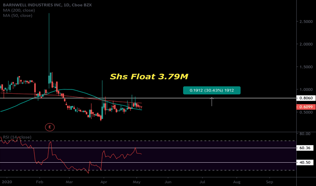Click the 60.36 RSI level label

pyautogui.click(x=305, y=148)
